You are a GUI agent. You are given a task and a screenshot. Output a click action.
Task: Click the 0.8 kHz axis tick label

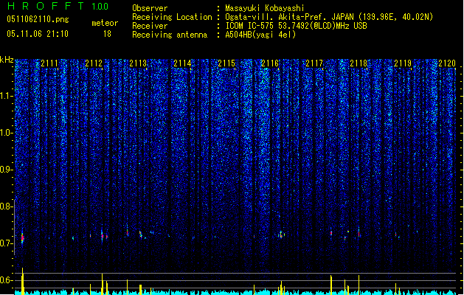[6, 206]
